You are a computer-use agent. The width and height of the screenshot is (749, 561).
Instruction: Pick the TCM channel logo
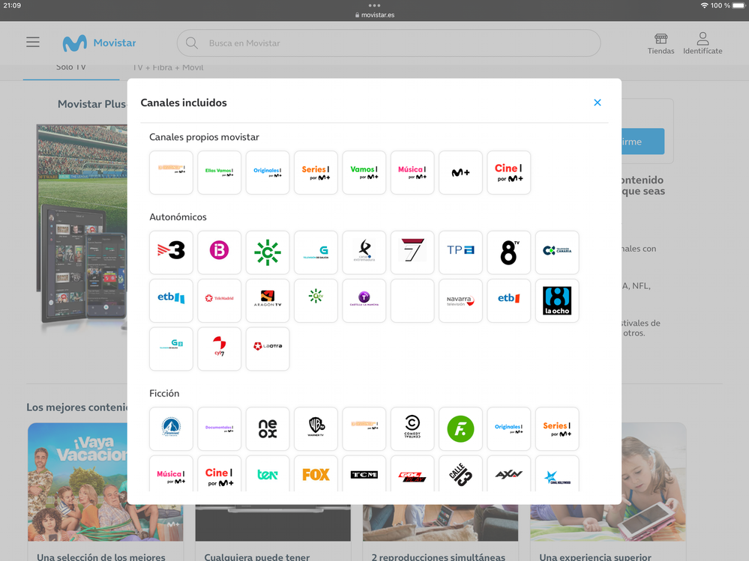pos(364,475)
